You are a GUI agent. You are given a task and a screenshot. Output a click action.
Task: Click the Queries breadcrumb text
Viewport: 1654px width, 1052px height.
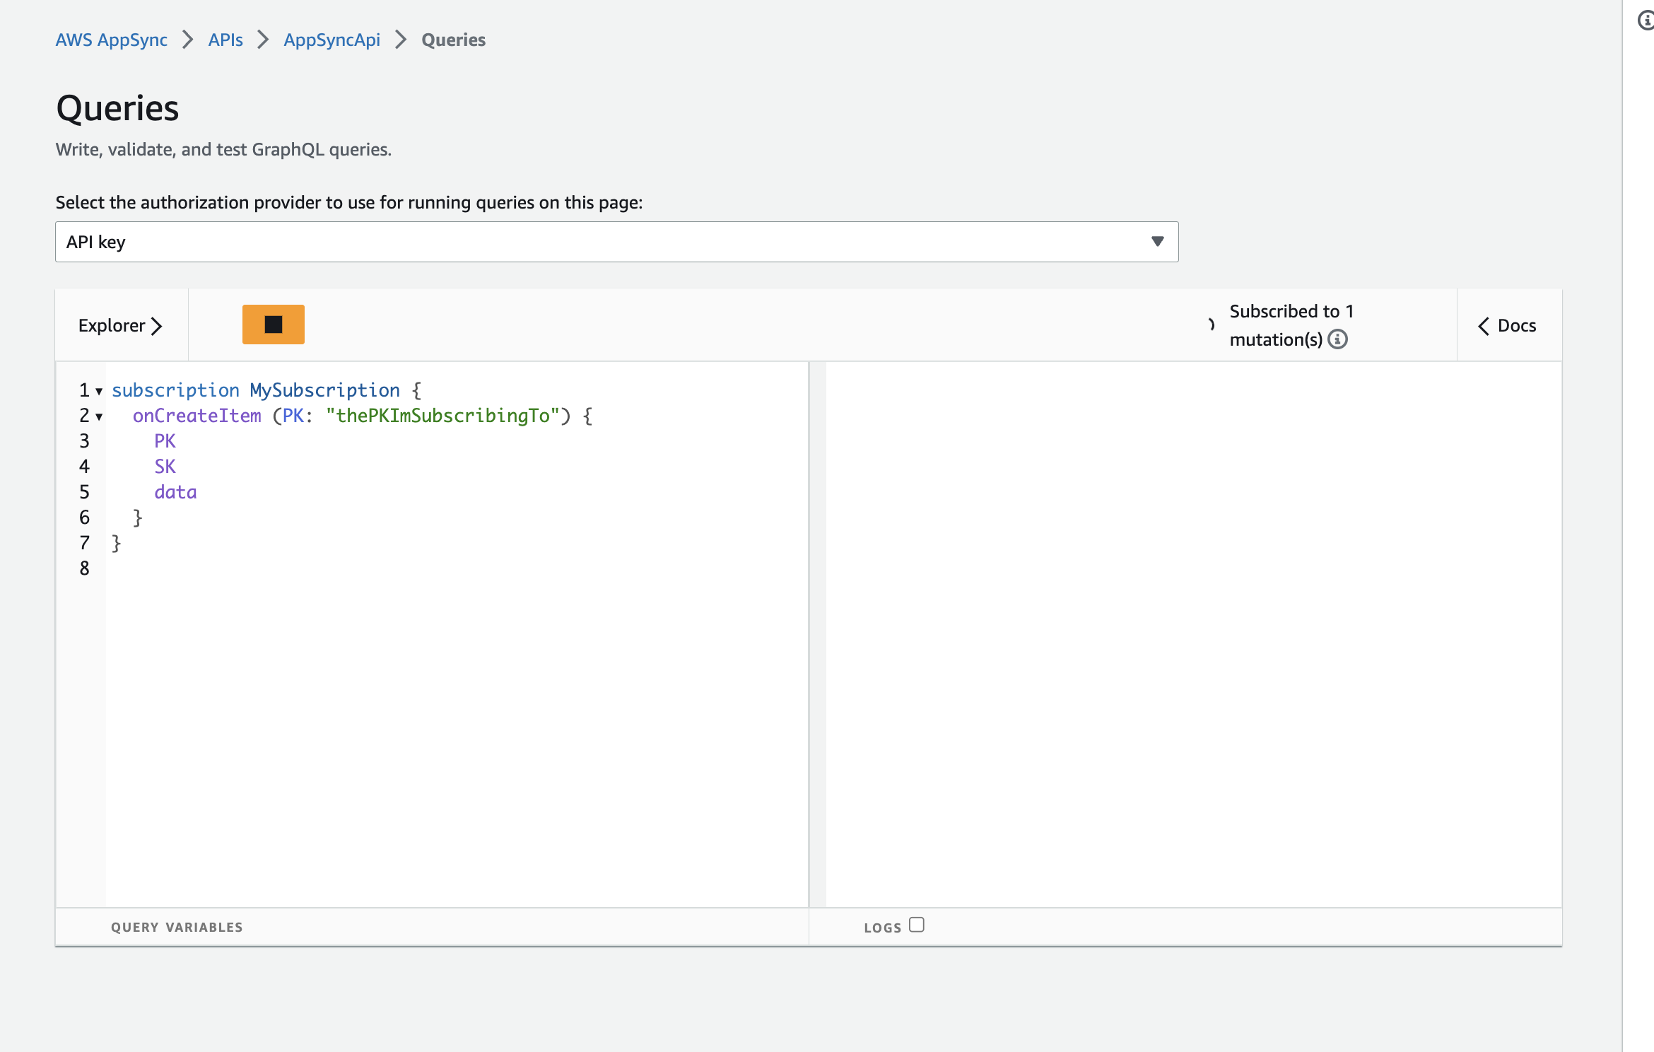click(453, 40)
